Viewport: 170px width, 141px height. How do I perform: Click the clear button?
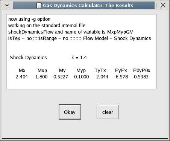pyautogui.click(x=108, y=112)
